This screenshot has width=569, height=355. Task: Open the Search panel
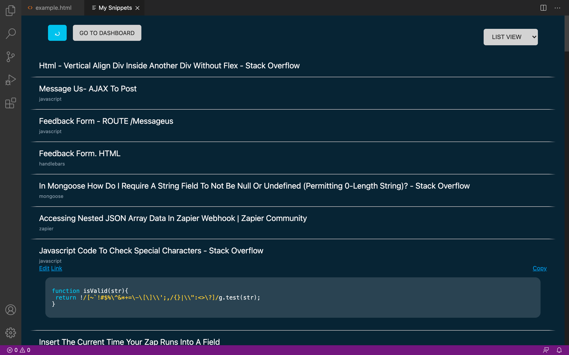click(x=10, y=33)
